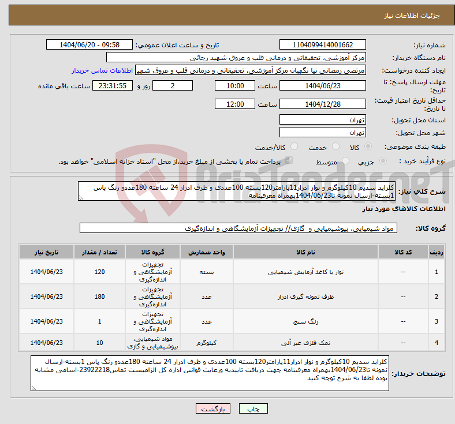
Task: Open the buyer contact info link
Action: pyautogui.click(x=102, y=71)
